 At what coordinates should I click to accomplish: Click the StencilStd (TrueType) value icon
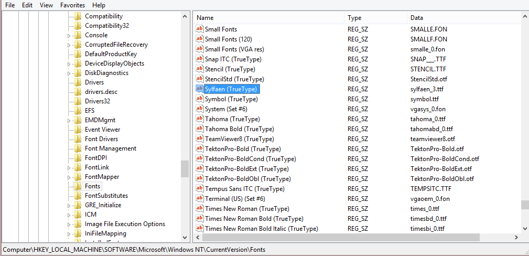tap(199, 79)
